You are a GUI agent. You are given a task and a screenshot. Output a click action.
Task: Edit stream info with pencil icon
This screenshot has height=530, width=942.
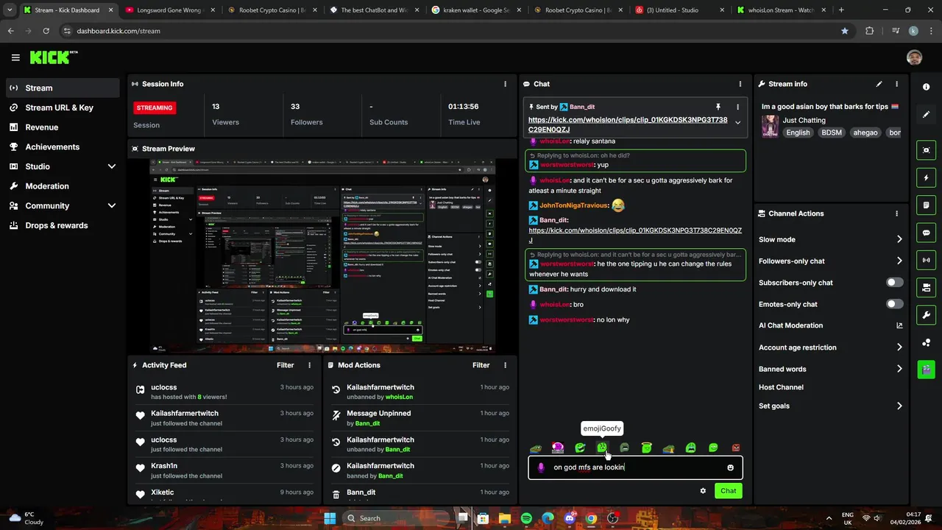point(879,84)
